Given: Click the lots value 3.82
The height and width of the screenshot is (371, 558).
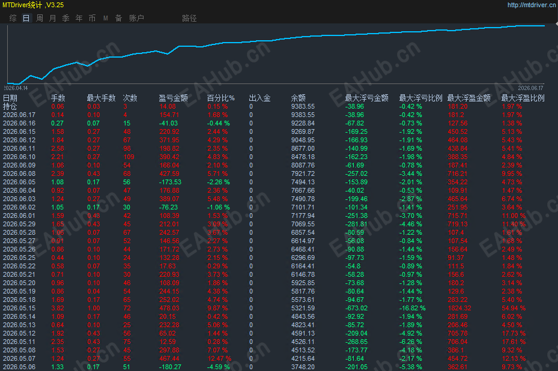Looking at the screenshot, I should point(58,308).
